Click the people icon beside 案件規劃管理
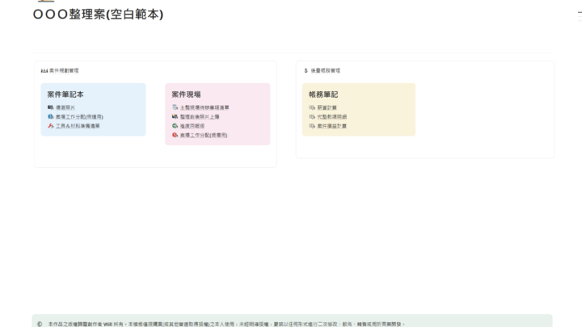The width and height of the screenshot is (582, 327). (44, 71)
